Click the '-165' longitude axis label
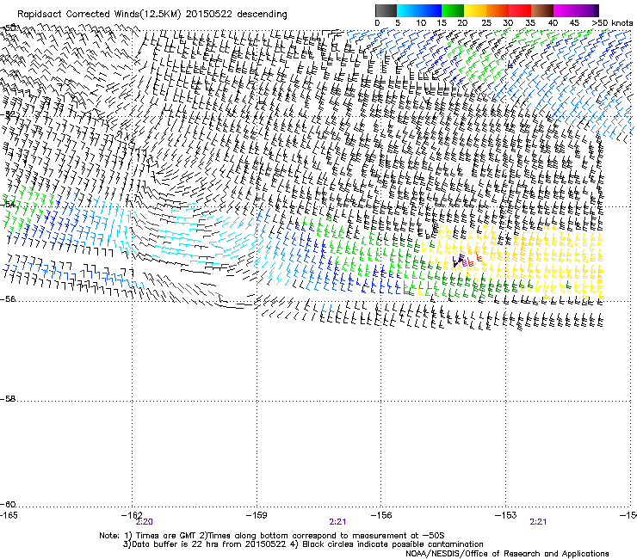Screen dimensions: 637x559 point(9,515)
